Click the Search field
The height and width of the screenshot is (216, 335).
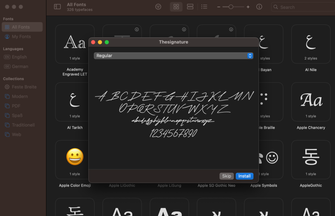pos(303,7)
